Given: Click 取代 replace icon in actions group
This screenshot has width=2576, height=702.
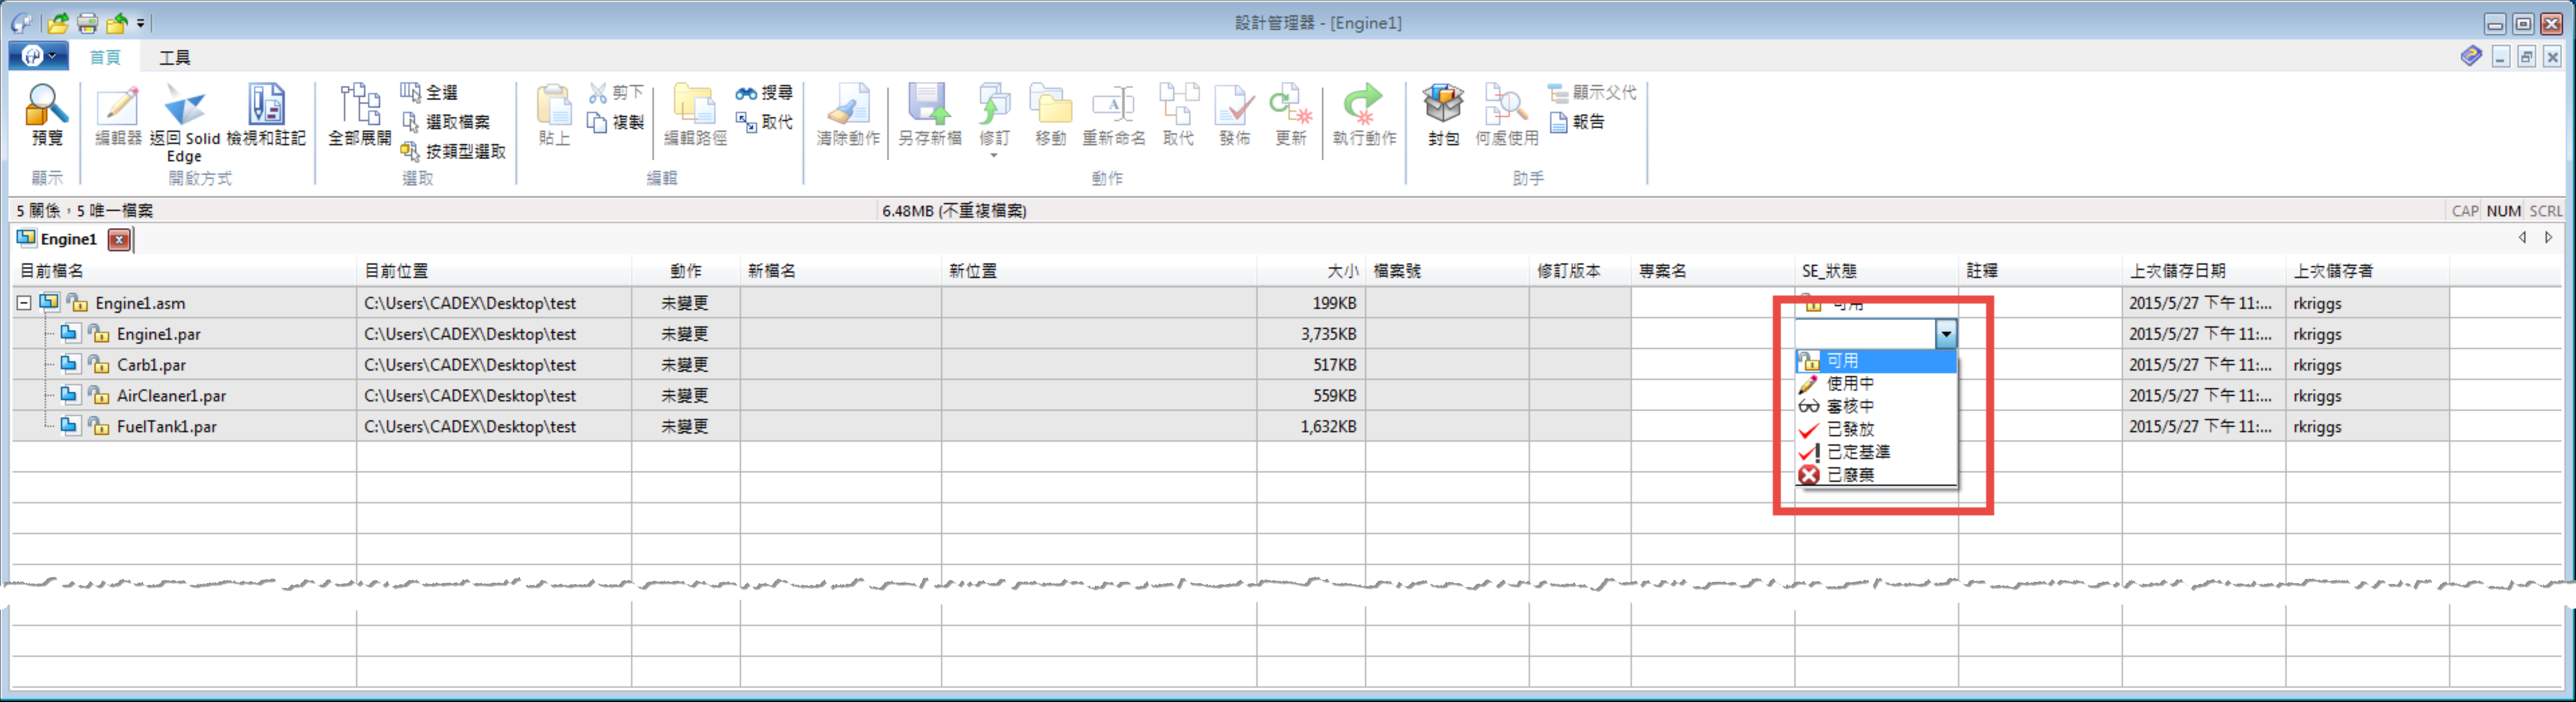Looking at the screenshot, I should click(1178, 104).
